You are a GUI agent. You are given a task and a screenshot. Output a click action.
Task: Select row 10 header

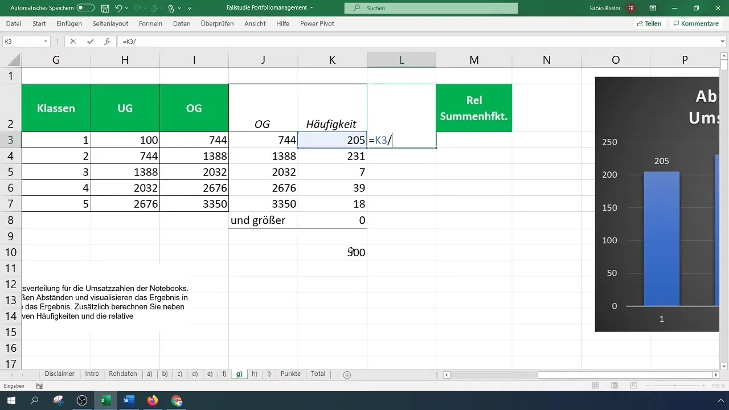point(10,252)
